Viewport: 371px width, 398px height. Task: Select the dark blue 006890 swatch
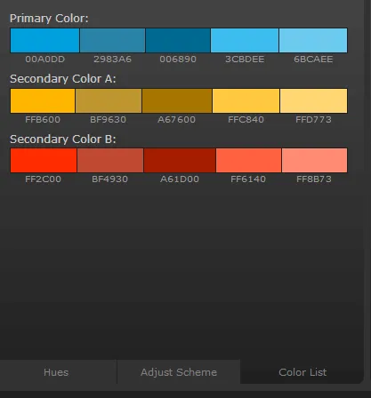pos(178,41)
